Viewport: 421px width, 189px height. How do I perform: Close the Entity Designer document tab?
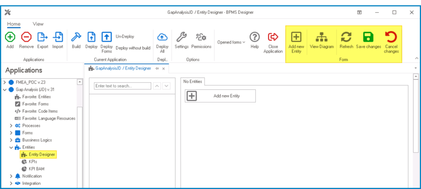[x=163, y=68]
